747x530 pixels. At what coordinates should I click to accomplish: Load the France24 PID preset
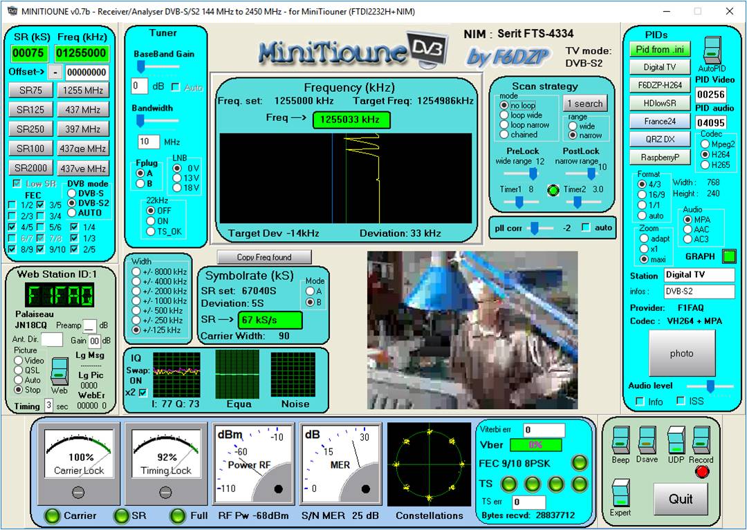pos(659,121)
